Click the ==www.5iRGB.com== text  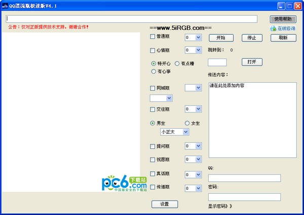[180, 28]
